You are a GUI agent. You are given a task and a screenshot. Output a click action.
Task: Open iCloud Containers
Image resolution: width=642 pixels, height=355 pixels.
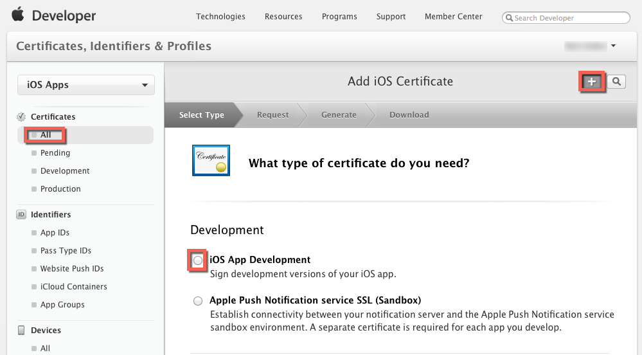click(74, 287)
